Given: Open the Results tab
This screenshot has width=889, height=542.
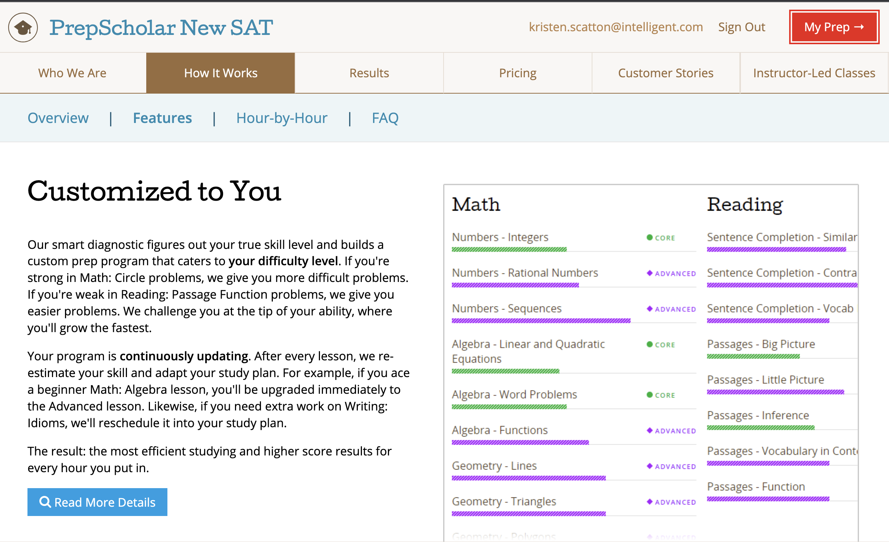Looking at the screenshot, I should pyautogui.click(x=369, y=73).
